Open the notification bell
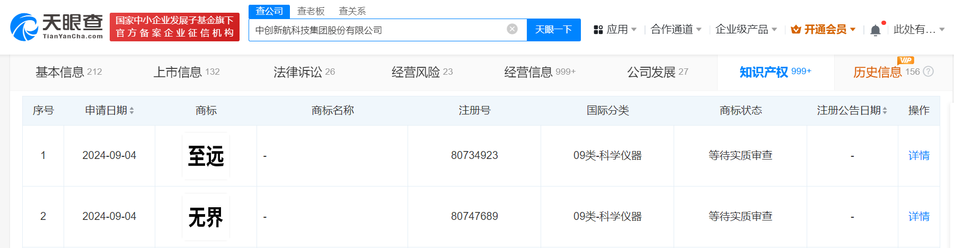The width and height of the screenshot is (954, 248). [876, 30]
